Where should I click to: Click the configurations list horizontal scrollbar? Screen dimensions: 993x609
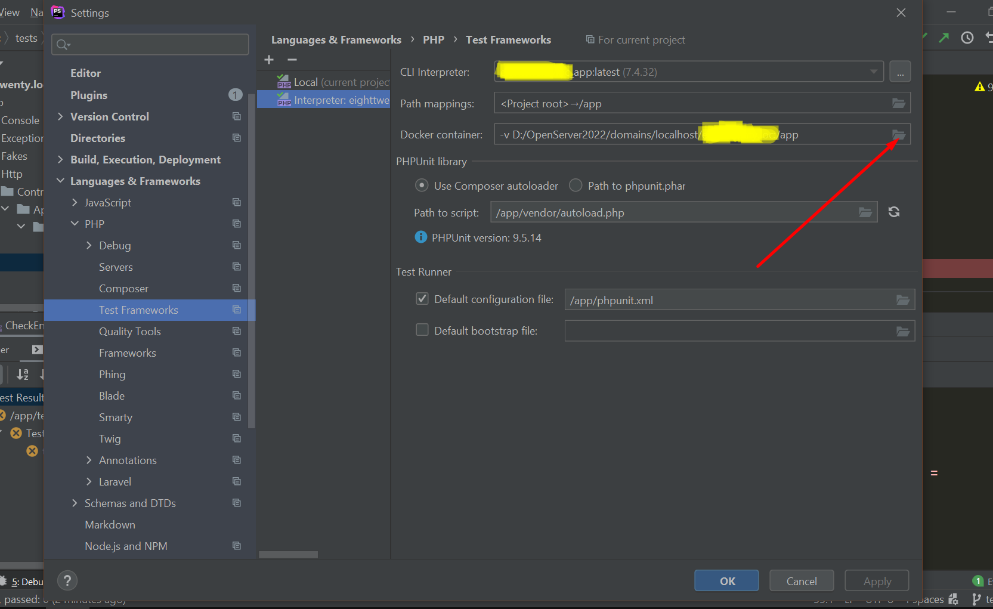pos(288,555)
